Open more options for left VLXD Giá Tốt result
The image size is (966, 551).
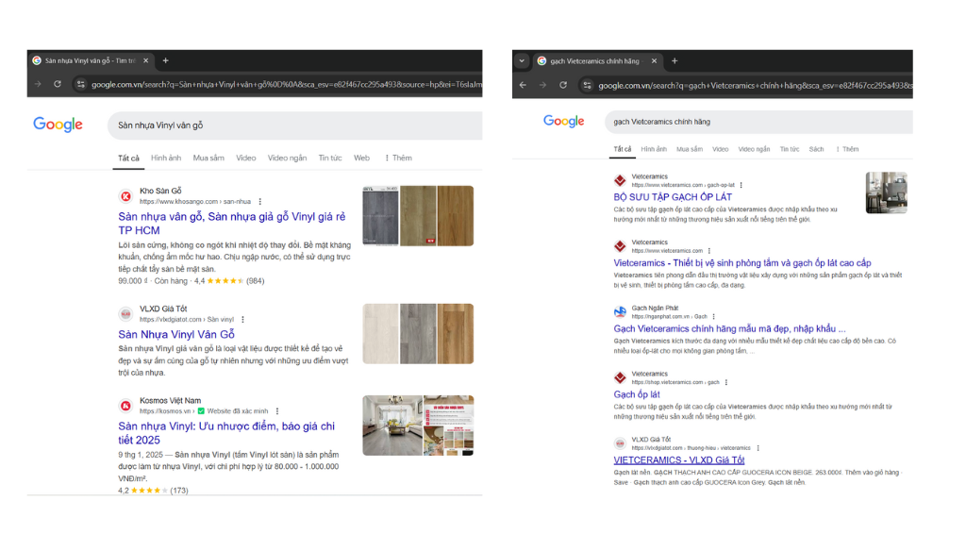pos(242,319)
